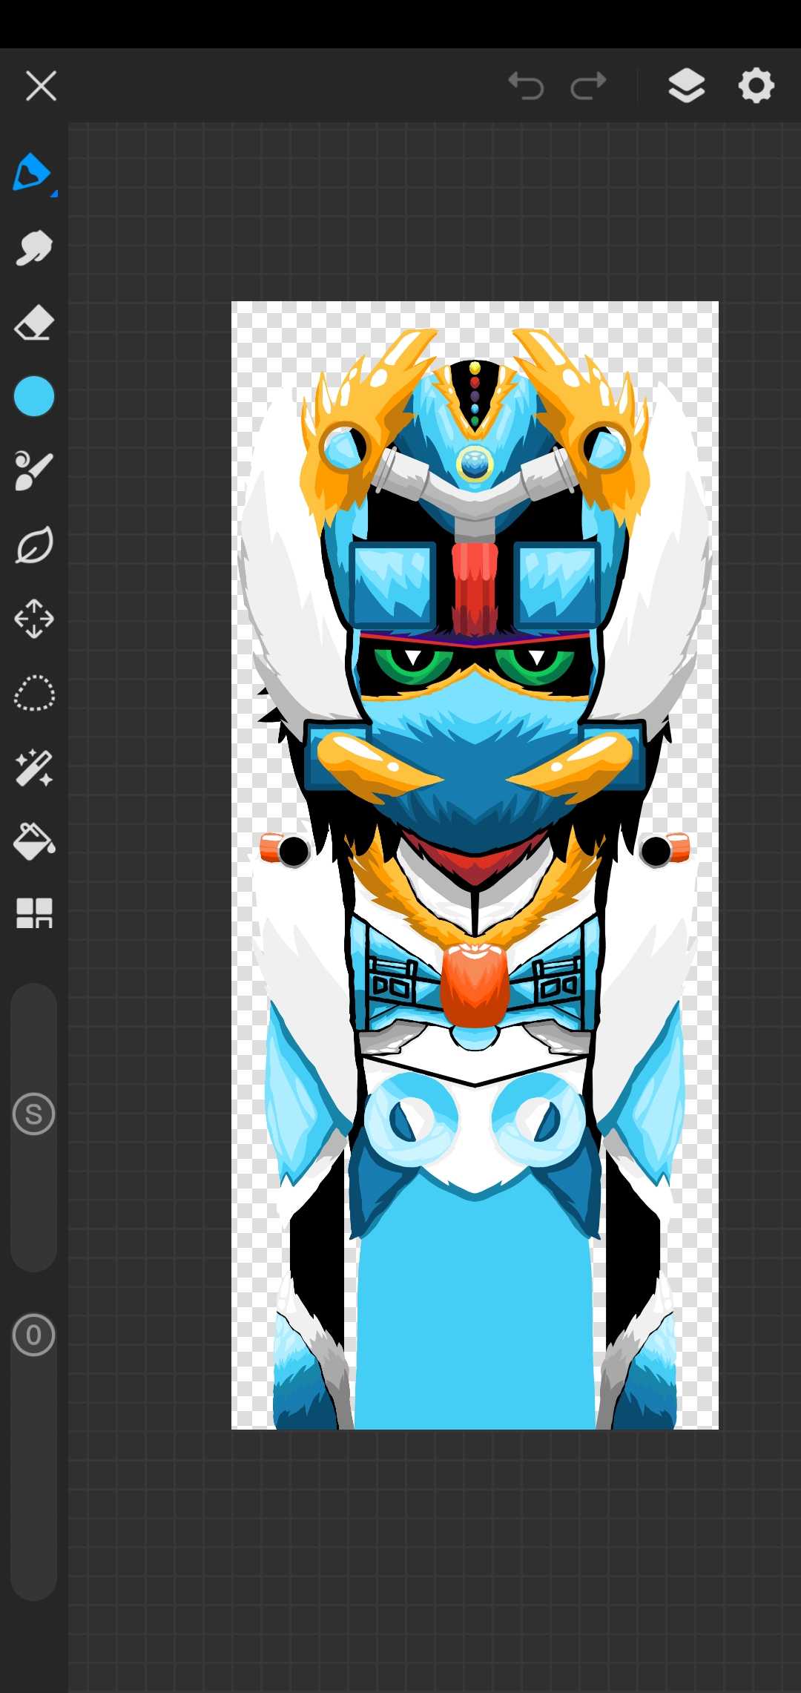Open the cyan current-color swatch

tap(34, 396)
